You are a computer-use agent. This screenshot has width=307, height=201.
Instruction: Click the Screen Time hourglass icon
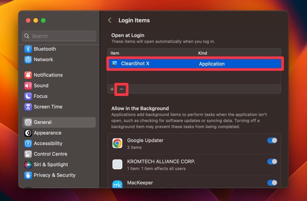[28, 107]
